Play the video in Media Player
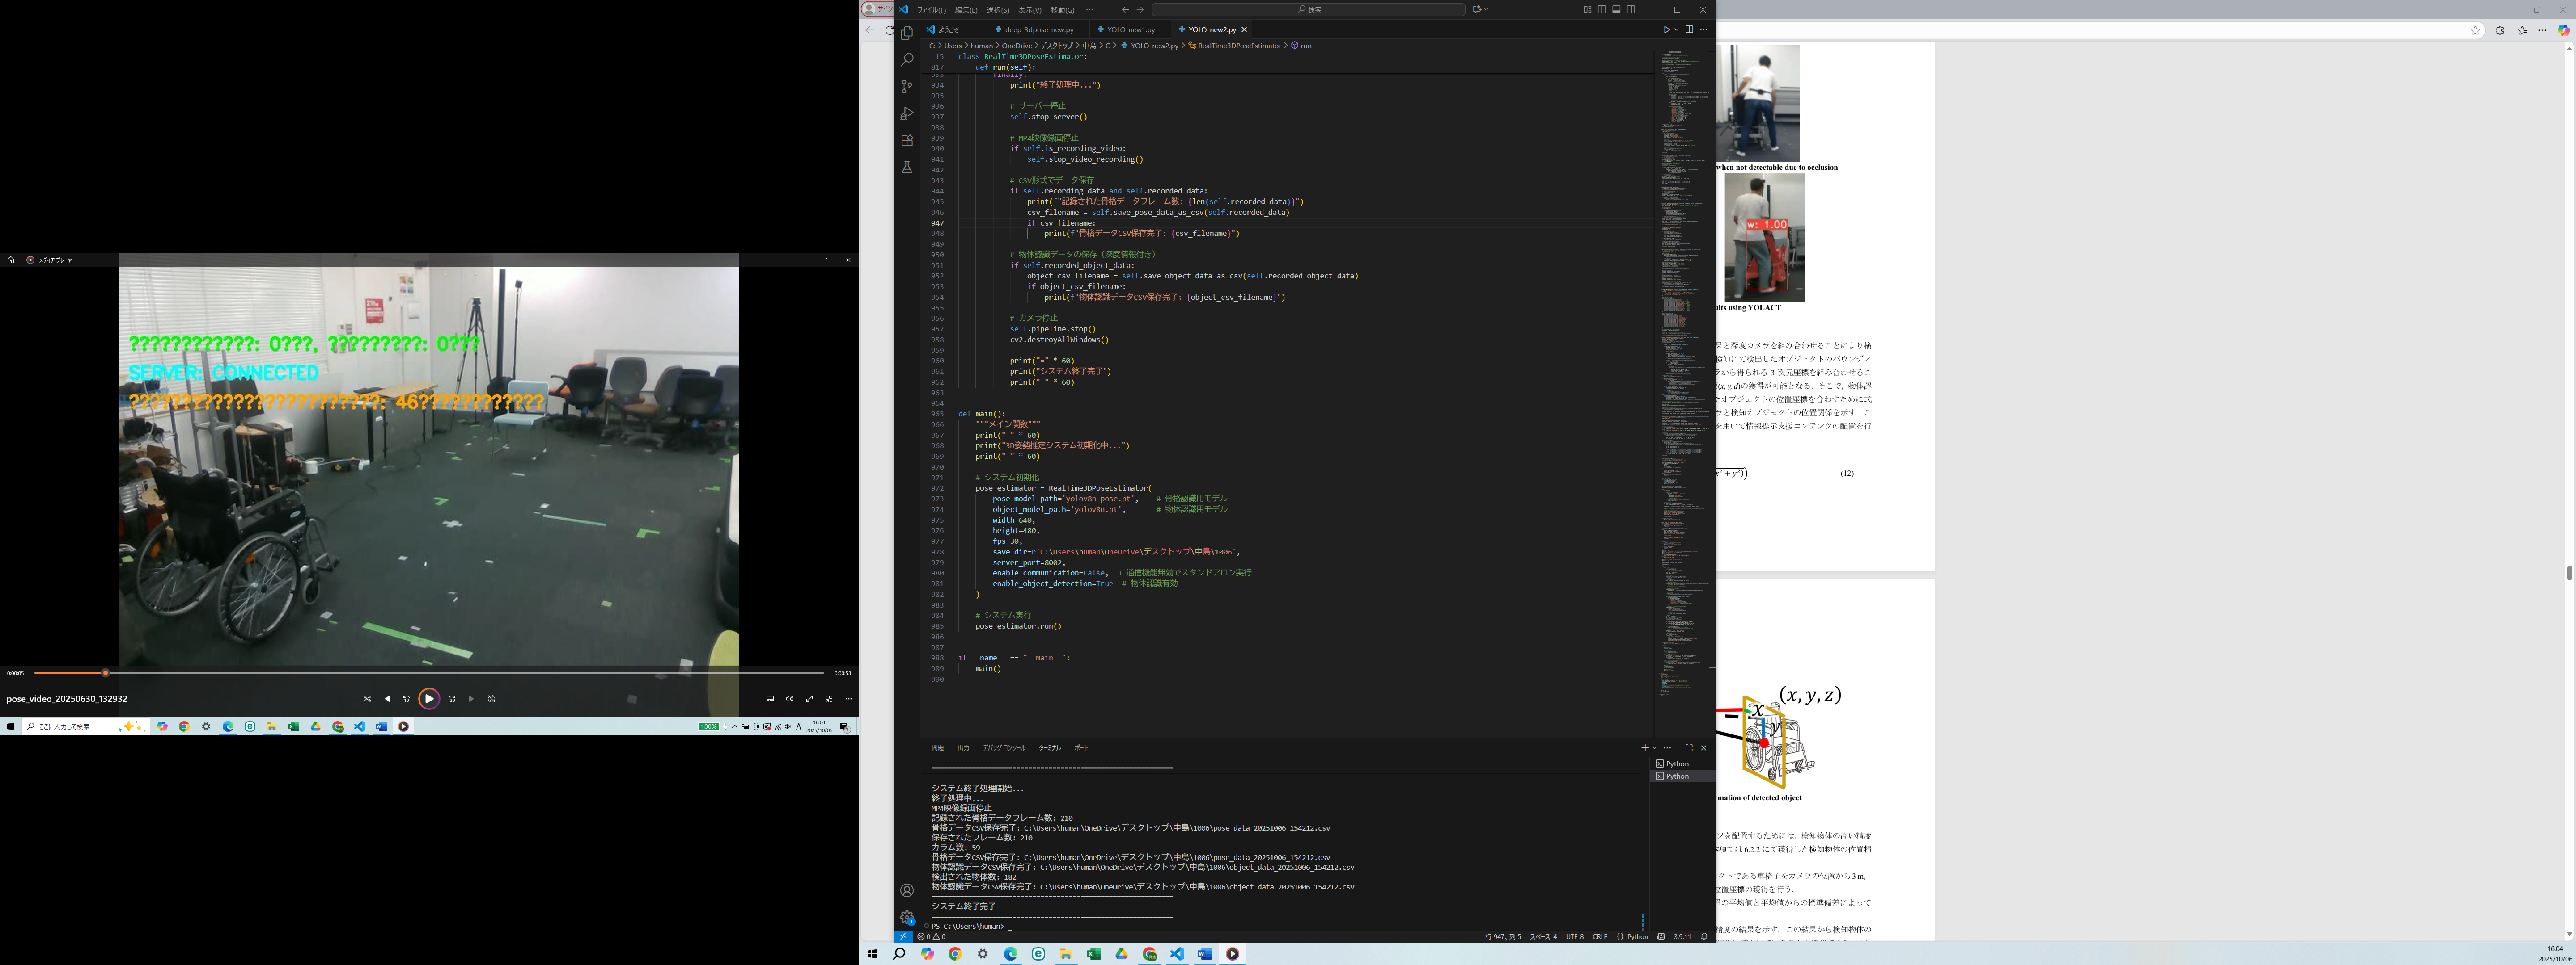 (429, 699)
